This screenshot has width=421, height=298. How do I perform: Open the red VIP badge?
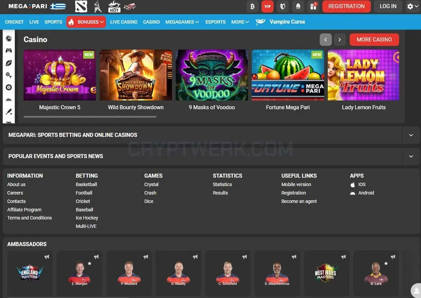[x=267, y=6]
